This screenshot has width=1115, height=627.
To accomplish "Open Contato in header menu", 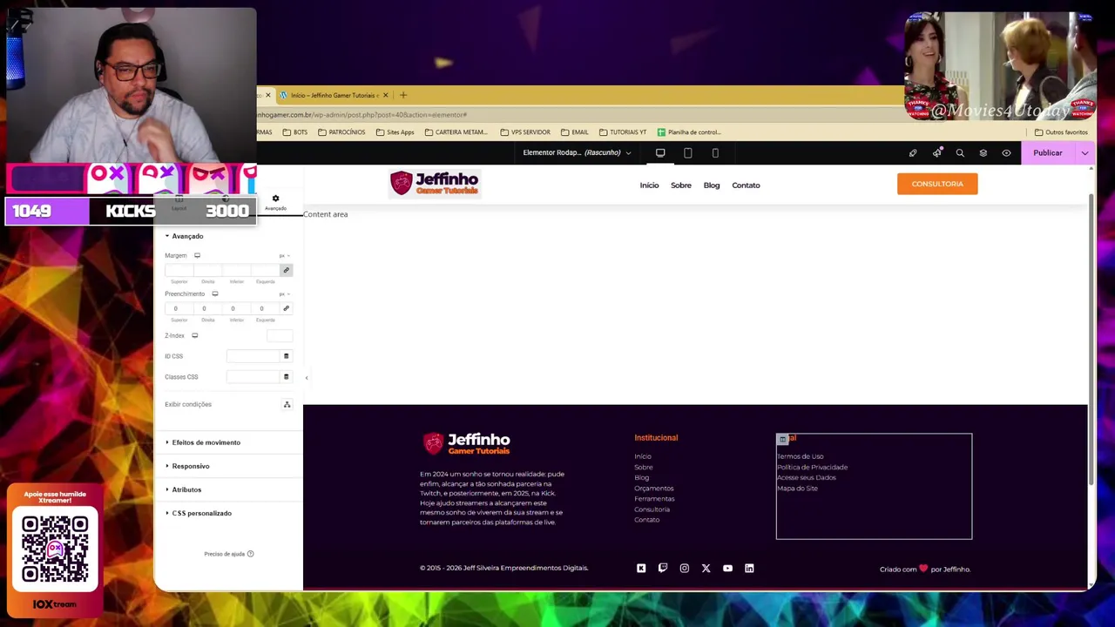I will click(746, 185).
